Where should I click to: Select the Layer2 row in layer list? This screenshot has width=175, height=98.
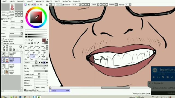[11, 72]
